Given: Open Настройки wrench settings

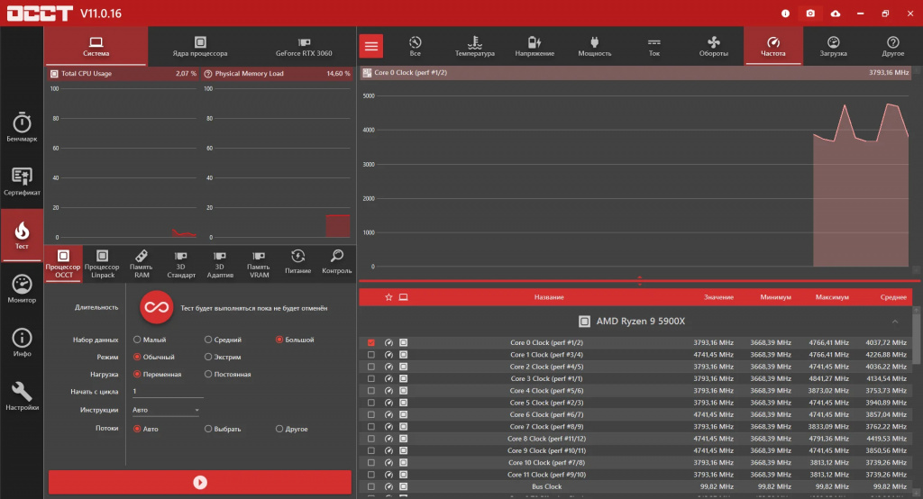Looking at the screenshot, I should click(22, 396).
